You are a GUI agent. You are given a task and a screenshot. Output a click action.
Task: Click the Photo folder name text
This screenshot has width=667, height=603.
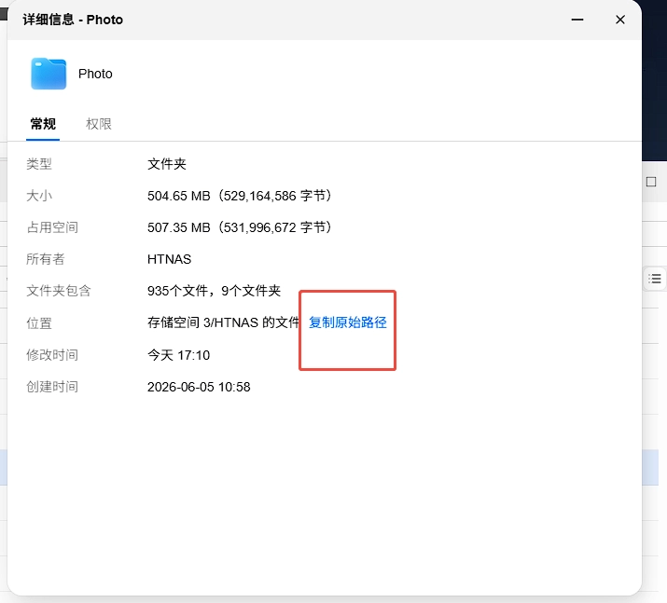tap(95, 74)
